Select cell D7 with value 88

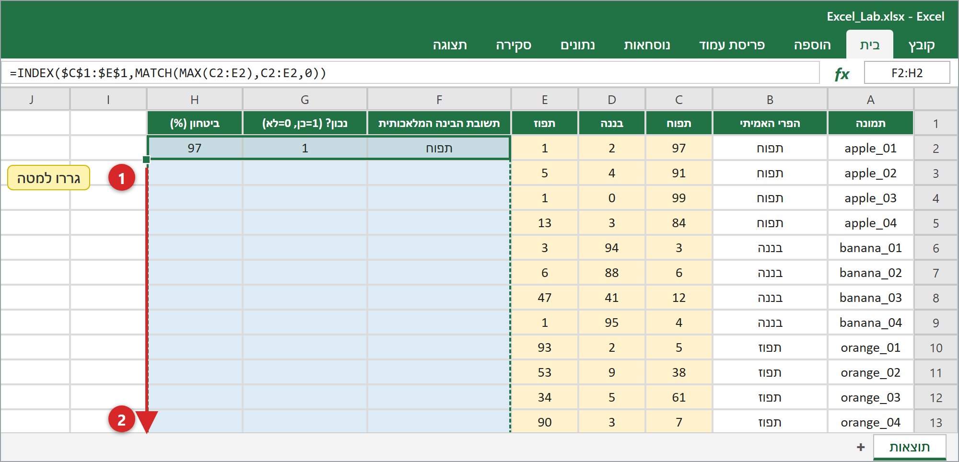[612, 273]
